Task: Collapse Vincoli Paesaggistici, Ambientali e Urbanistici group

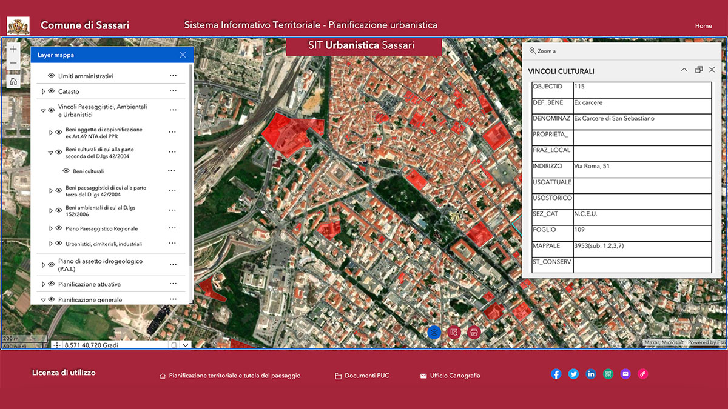Action: pyautogui.click(x=43, y=111)
